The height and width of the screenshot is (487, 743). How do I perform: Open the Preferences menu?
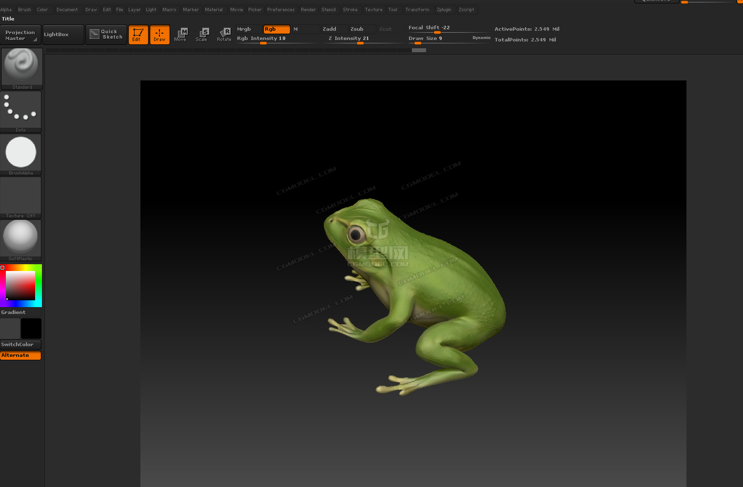281,10
